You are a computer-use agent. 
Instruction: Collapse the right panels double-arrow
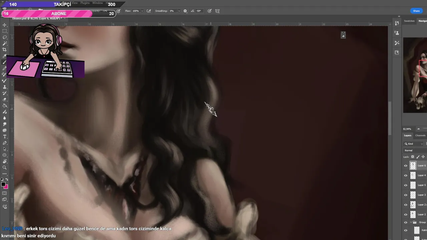tap(399, 16)
